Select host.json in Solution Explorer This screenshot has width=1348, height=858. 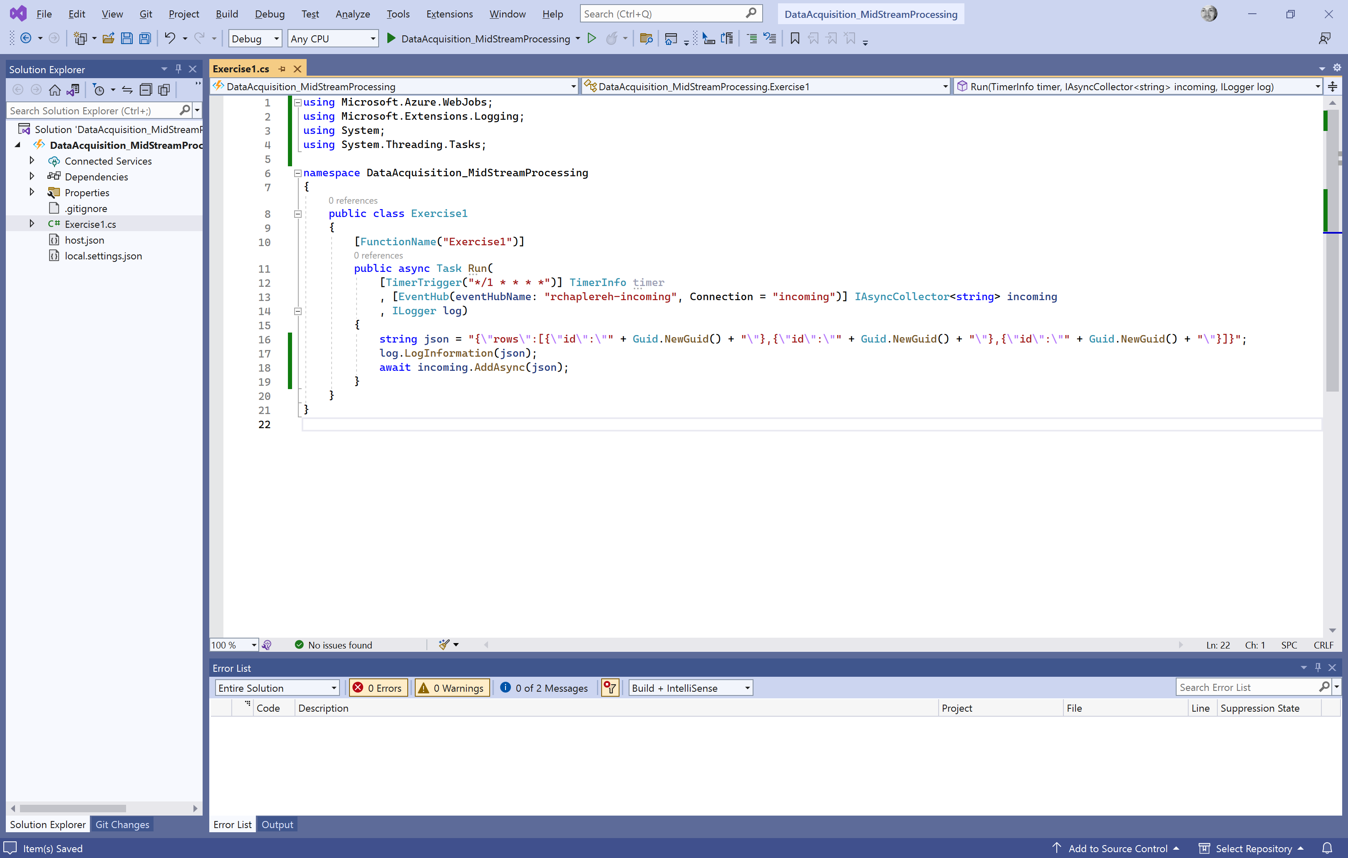84,240
